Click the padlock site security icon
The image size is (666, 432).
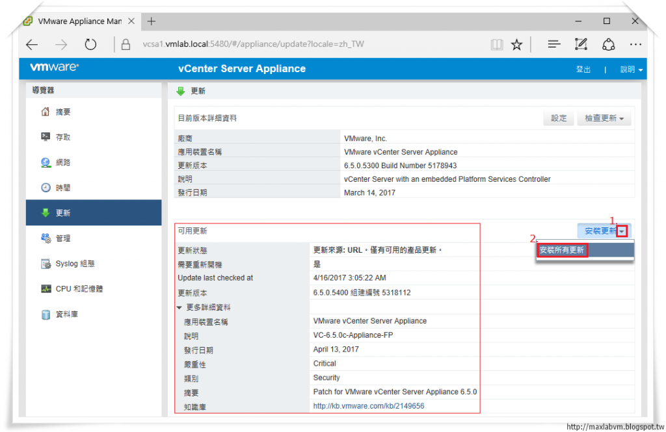tap(126, 44)
